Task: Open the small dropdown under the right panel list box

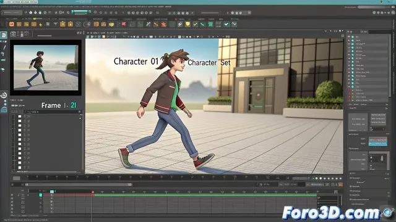Action: point(377,129)
